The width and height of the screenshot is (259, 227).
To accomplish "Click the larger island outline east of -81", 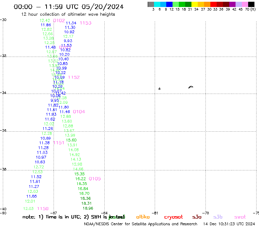I will 191,87.
